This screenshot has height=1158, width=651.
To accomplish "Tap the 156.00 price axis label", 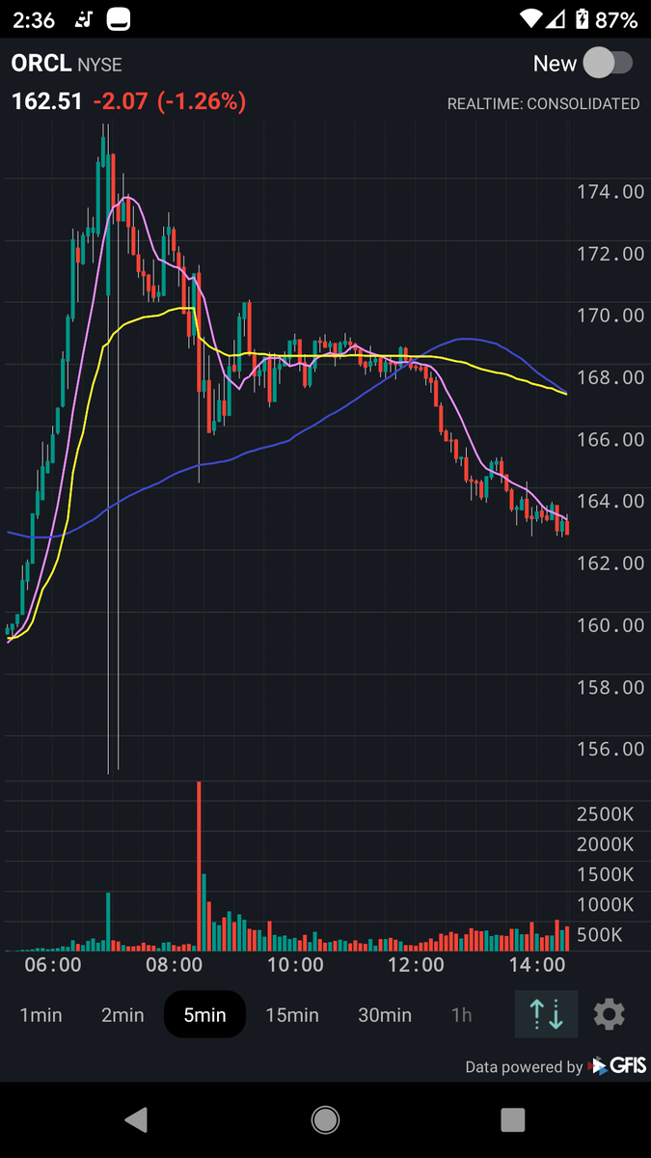I will pos(610,749).
